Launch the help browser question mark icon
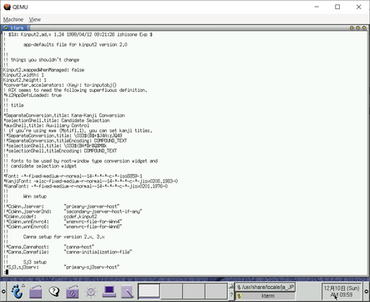 54,291
